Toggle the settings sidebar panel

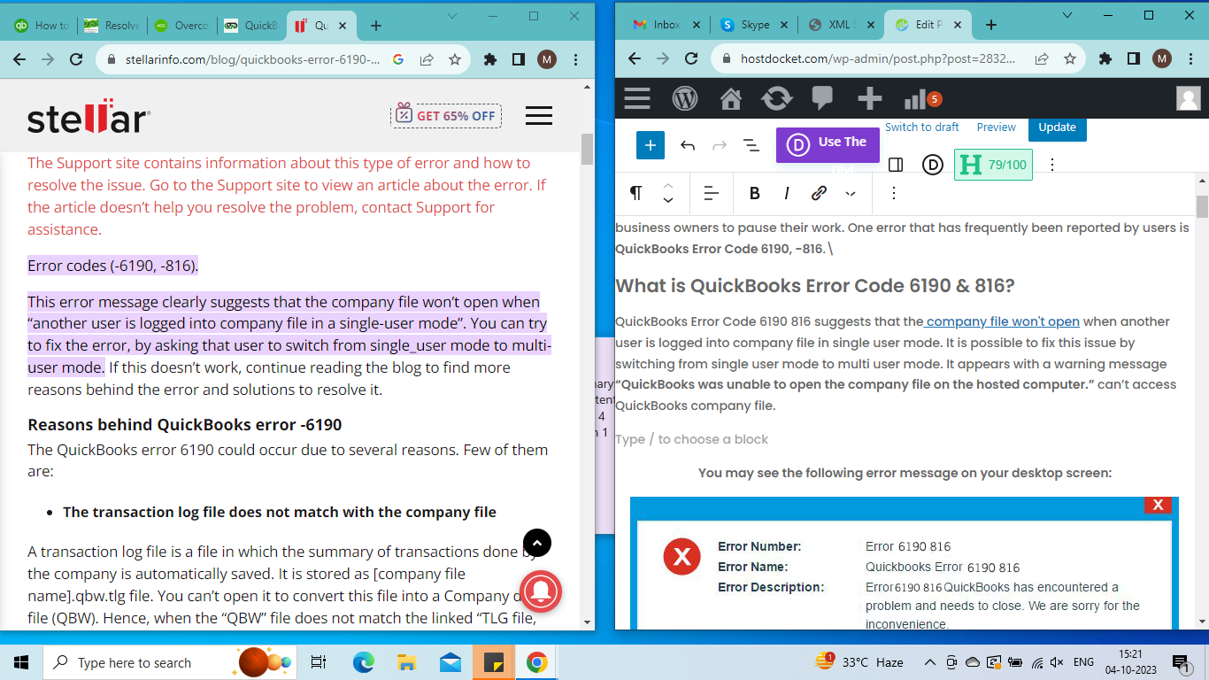point(895,165)
